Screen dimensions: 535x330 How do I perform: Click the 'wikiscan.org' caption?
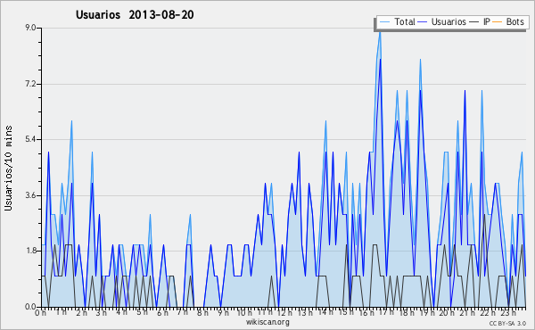pos(267,322)
